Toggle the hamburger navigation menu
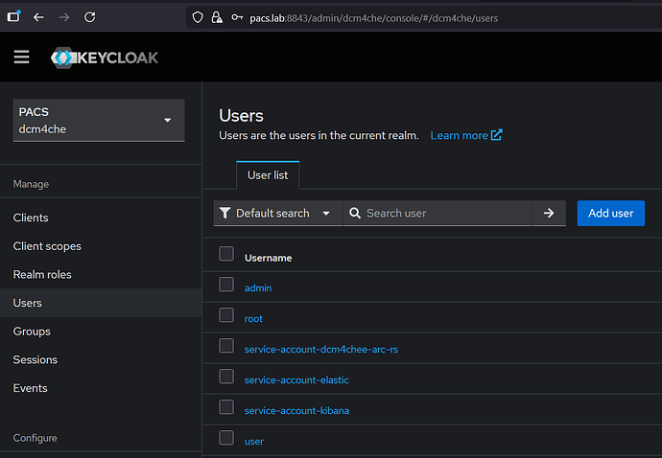The image size is (662, 458). (x=21, y=57)
